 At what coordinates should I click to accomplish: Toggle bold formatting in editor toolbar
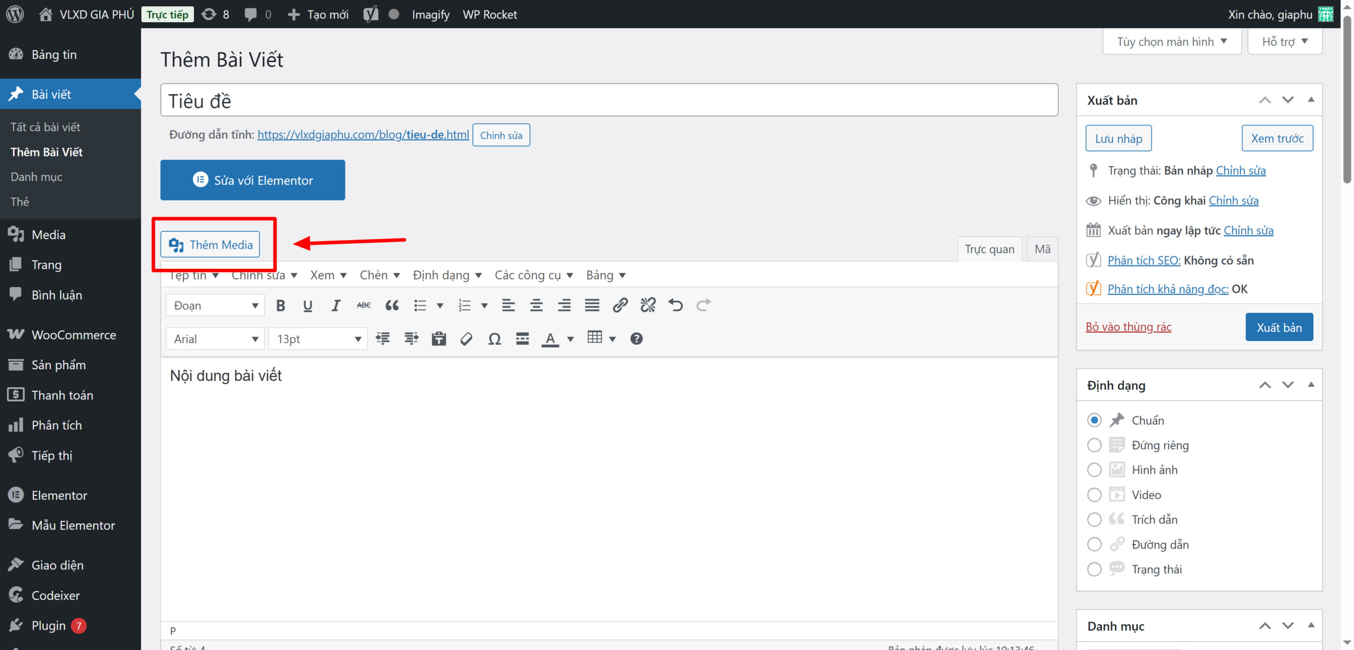280,305
